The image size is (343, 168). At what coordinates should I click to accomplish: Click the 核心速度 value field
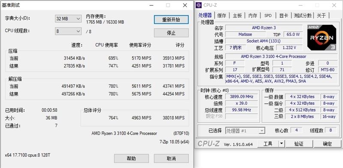point(241,97)
